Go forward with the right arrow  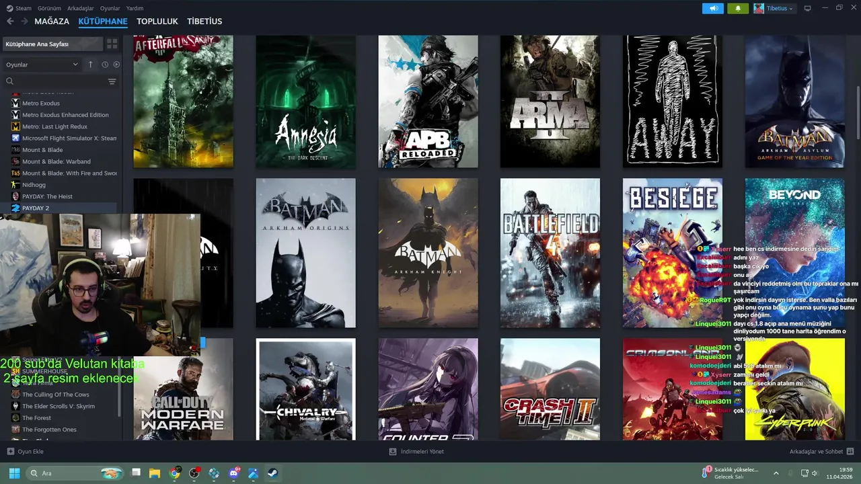[24, 22]
